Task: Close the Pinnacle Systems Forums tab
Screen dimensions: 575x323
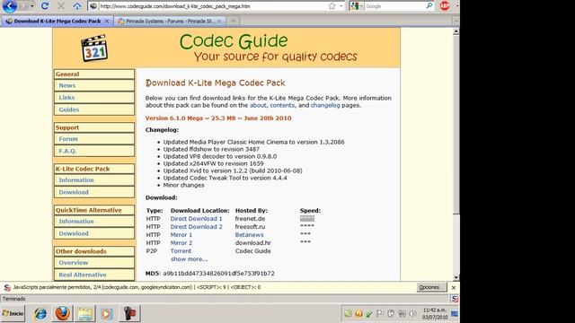Action: coord(219,22)
